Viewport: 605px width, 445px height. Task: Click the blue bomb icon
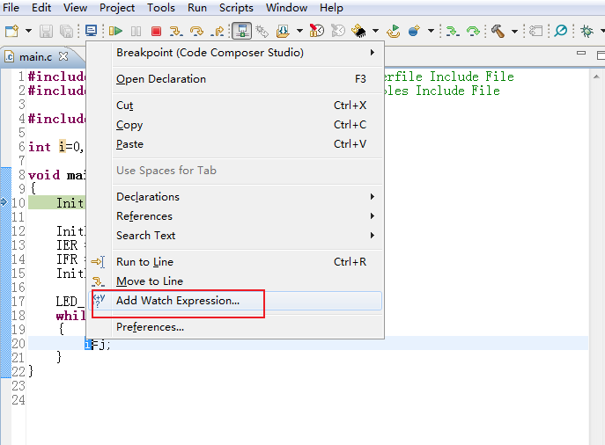click(414, 31)
